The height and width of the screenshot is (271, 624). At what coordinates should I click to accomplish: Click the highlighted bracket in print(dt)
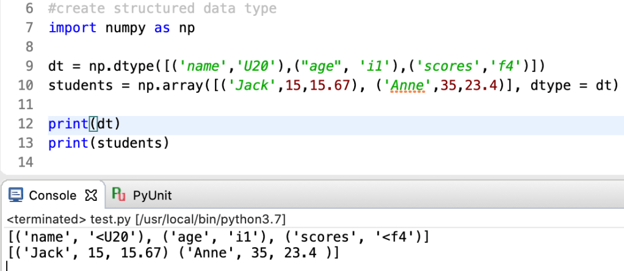pos(93,124)
